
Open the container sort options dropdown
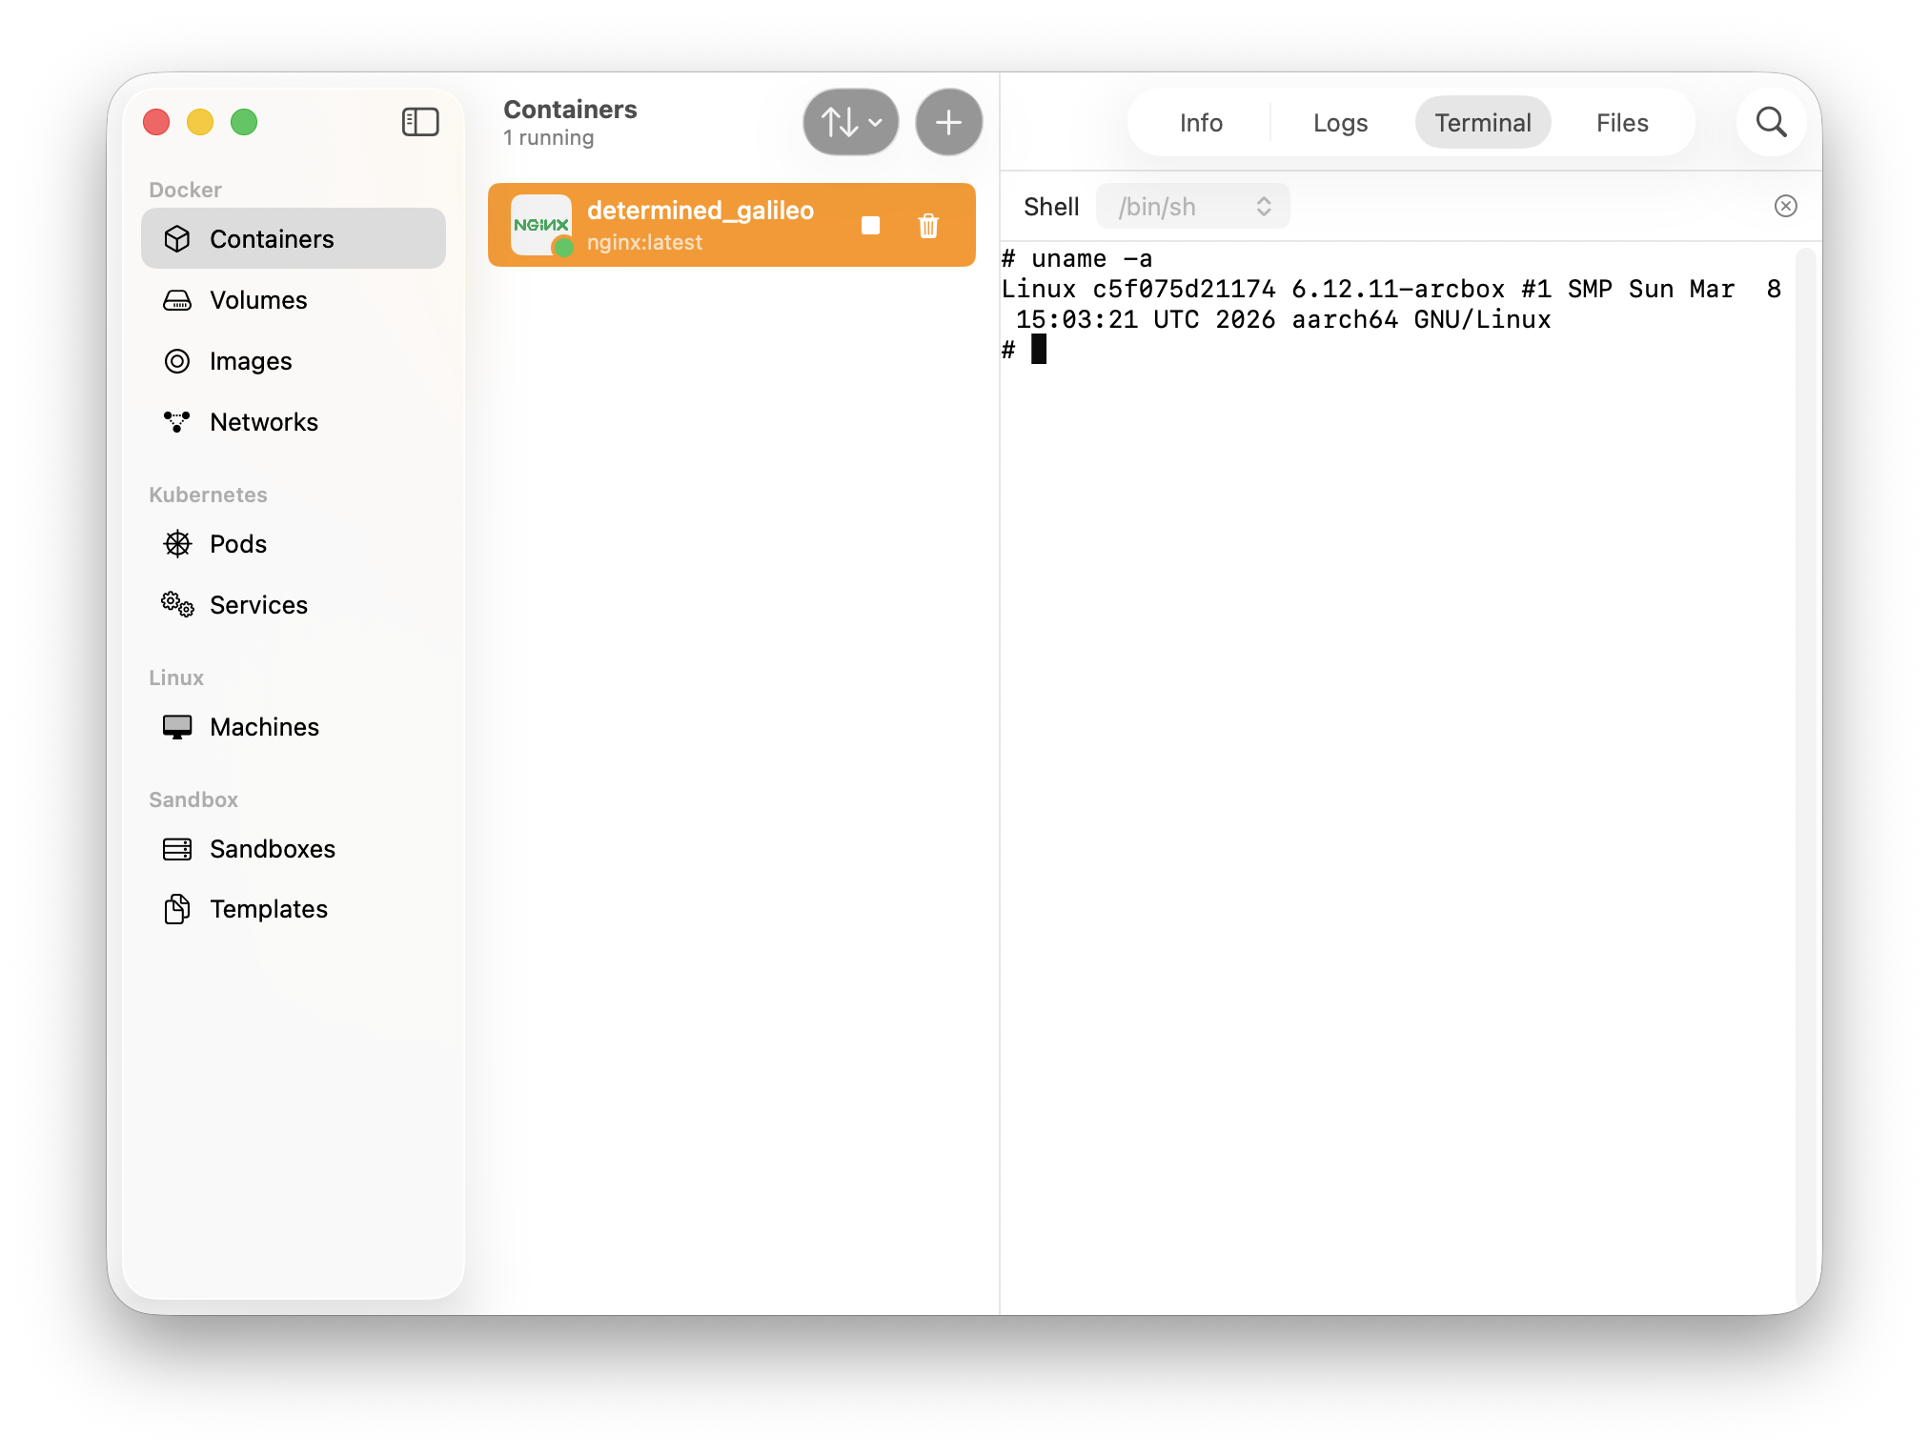[x=848, y=122]
